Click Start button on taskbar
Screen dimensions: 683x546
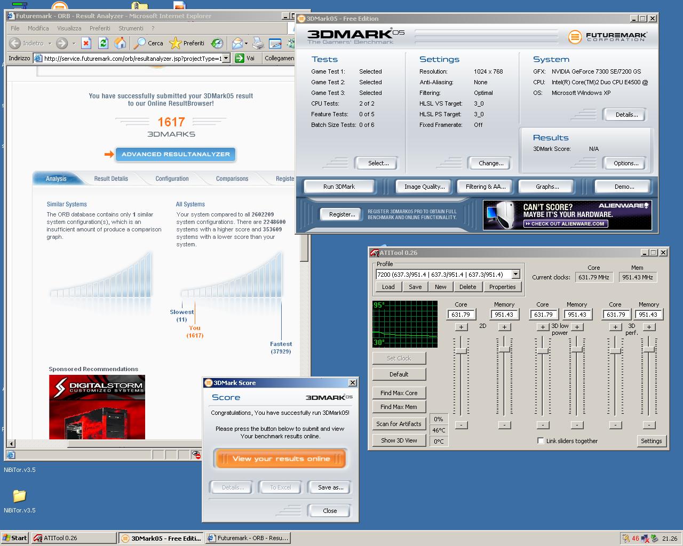coord(15,538)
